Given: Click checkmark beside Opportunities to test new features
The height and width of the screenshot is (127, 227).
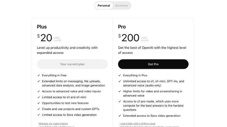Looking at the screenshot, I should point(39,103).
